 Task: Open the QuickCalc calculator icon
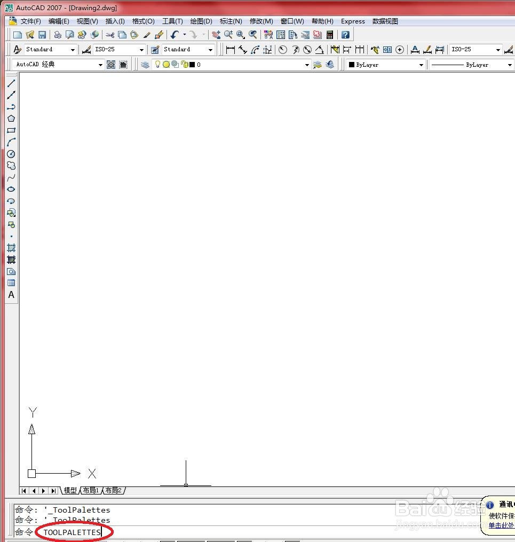click(x=330, y=35)
